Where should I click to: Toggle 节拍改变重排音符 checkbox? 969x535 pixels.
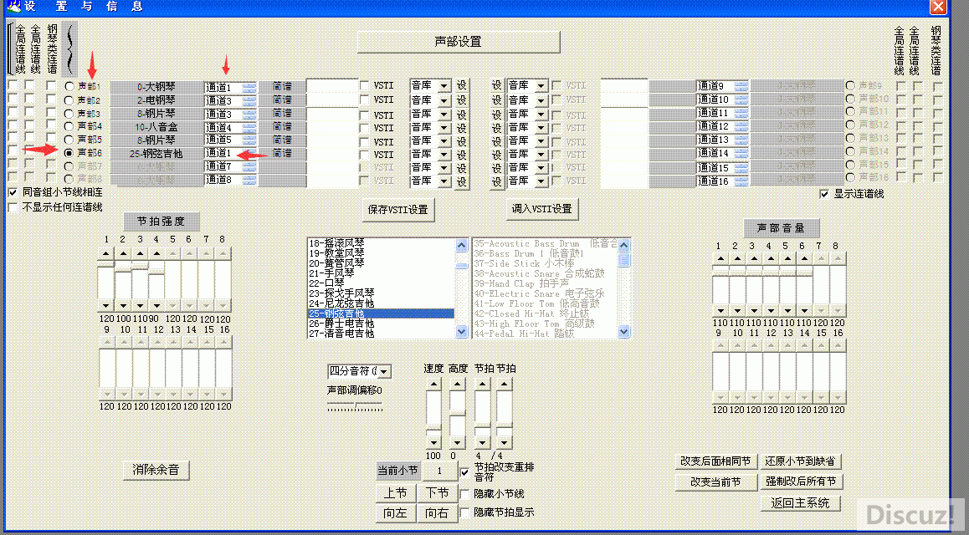tap(465, 472)
